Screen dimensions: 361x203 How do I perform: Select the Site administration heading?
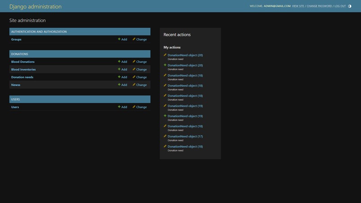(27, 20)
